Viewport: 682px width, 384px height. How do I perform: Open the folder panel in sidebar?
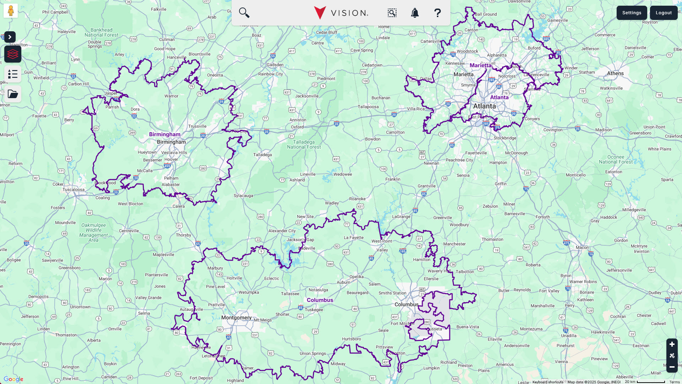(x=13, y=94)
